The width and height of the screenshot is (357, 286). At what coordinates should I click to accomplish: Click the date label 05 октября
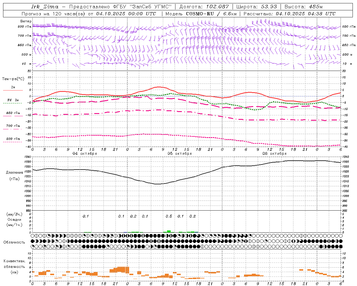click(x=180, y=154)
